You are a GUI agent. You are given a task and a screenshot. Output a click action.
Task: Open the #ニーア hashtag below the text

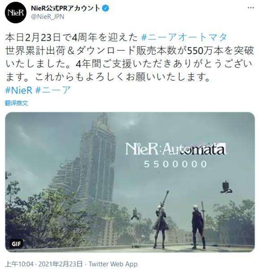tap(53, 90)
